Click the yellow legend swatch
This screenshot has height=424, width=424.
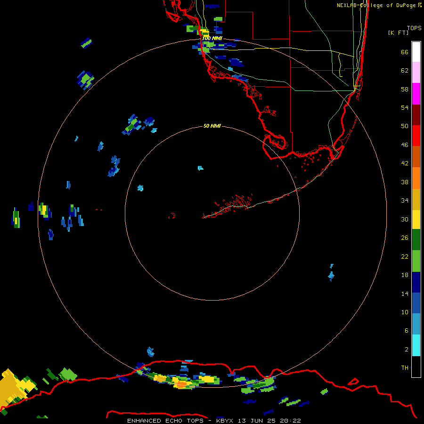[416, 220]
